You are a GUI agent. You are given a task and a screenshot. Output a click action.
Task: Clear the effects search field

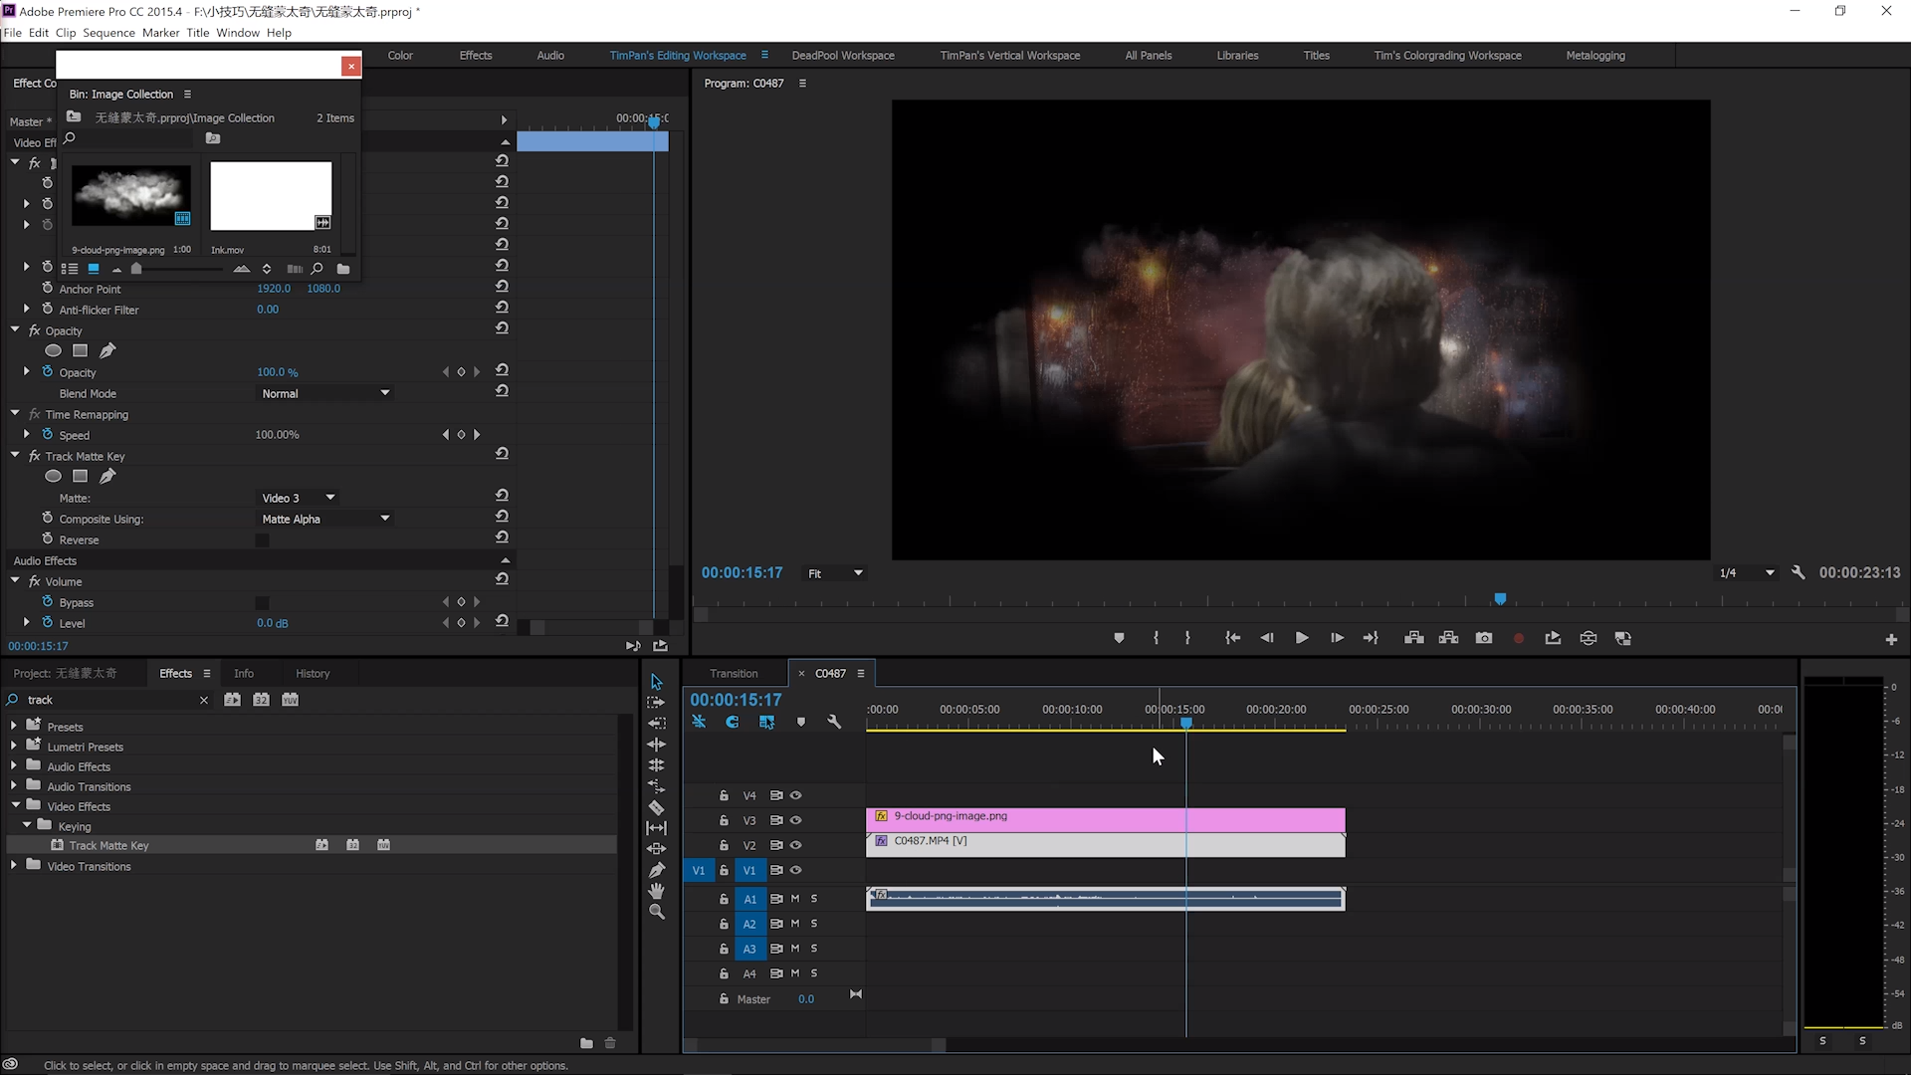(x=204, y=700)
